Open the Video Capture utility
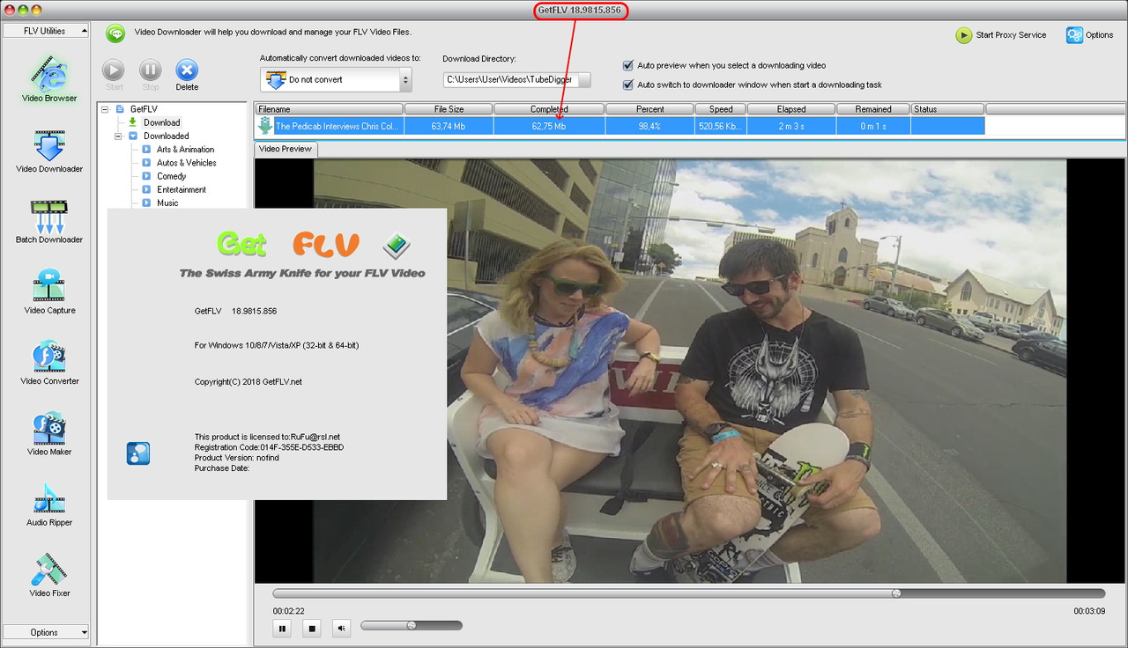 point(49,291)
